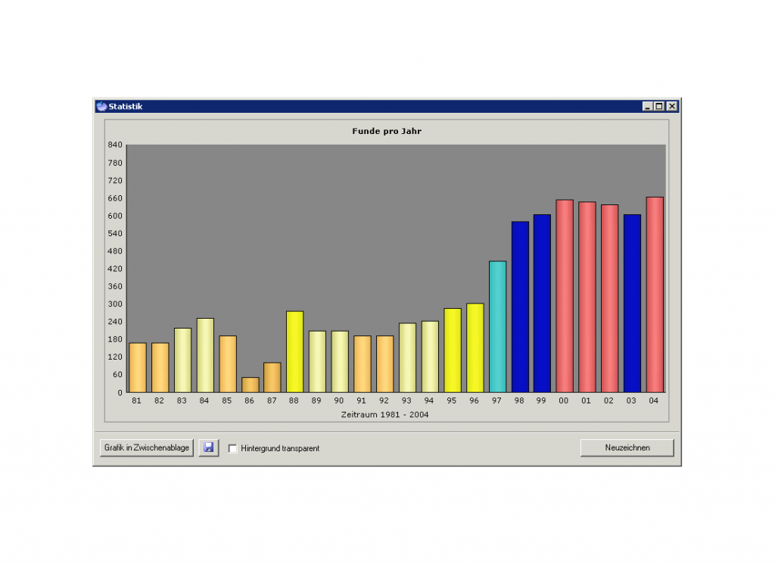The width and height of the screenshot is (775, 564).
Task: Click the red bar for year 02
Action: coord(609,298)
